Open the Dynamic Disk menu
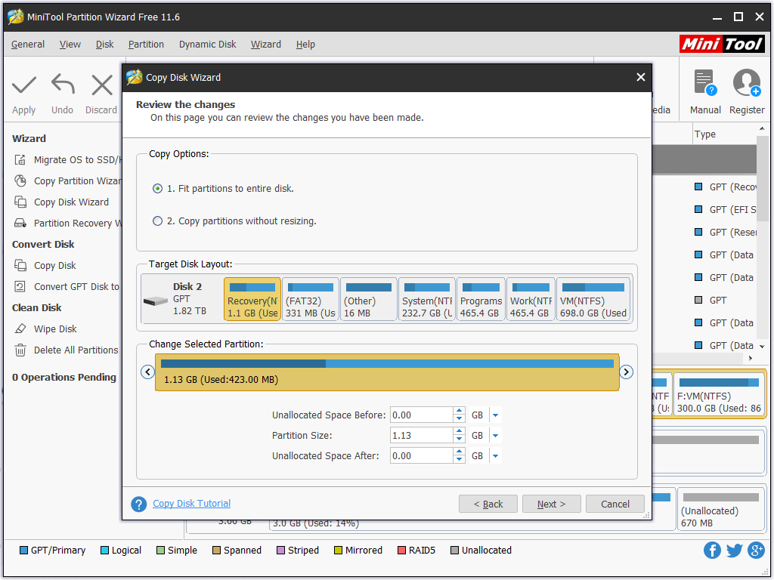Screen dimensions: 774x580 pos(207,45)
